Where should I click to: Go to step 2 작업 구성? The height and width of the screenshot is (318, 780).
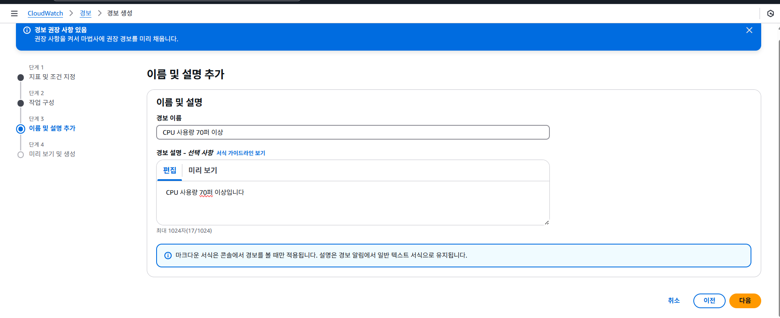click(x=41, y=102)
